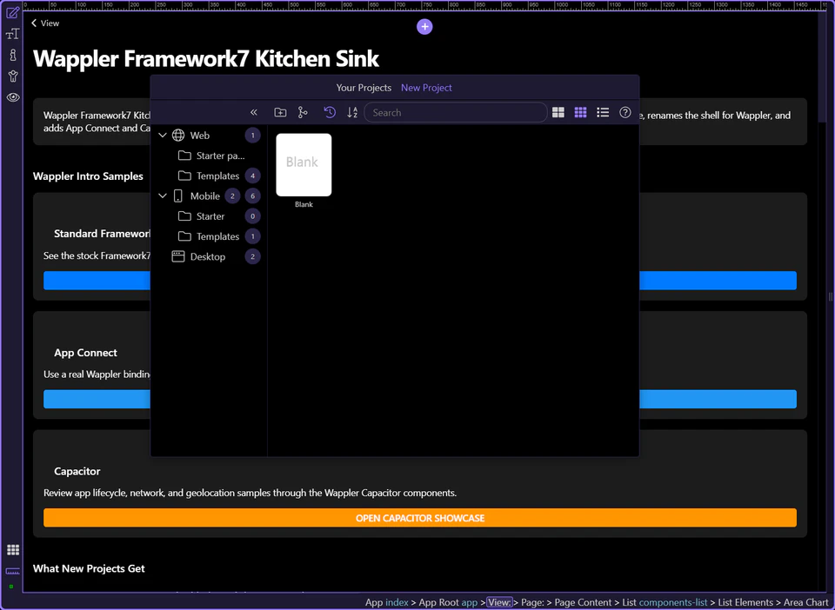
Task: Click the Starter badge showing 0
Action: [253, 216]
